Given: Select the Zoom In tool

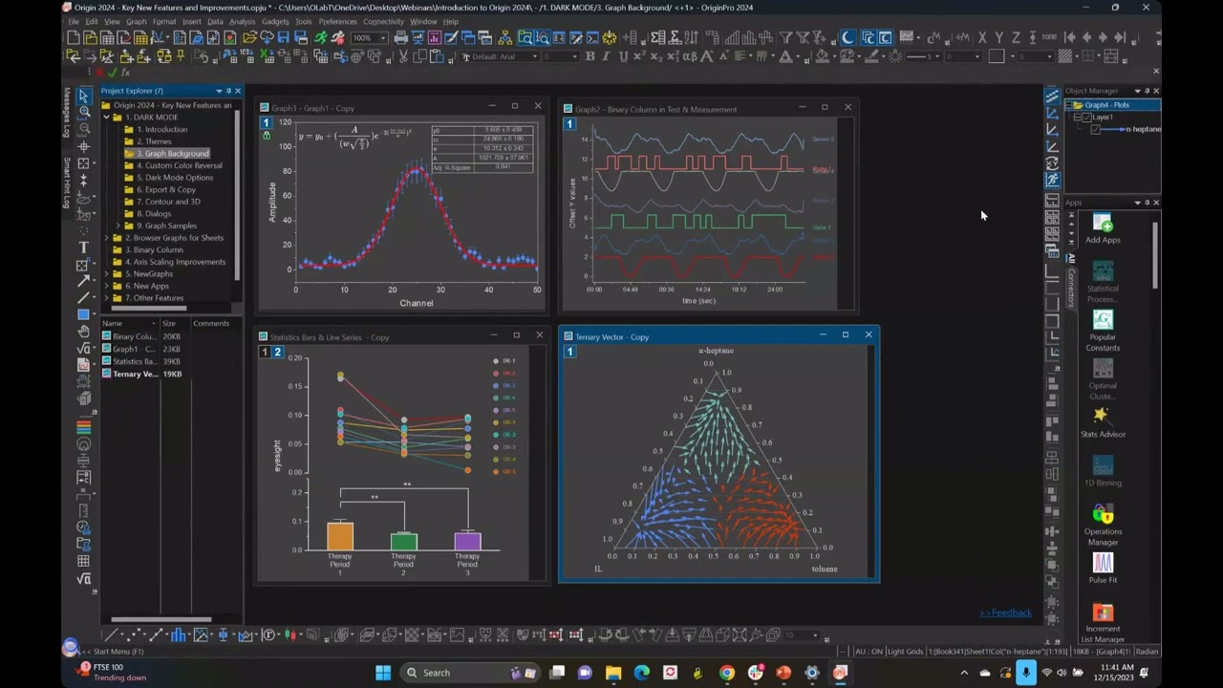Looking at the screenshot, I should (x=84, y=113).
